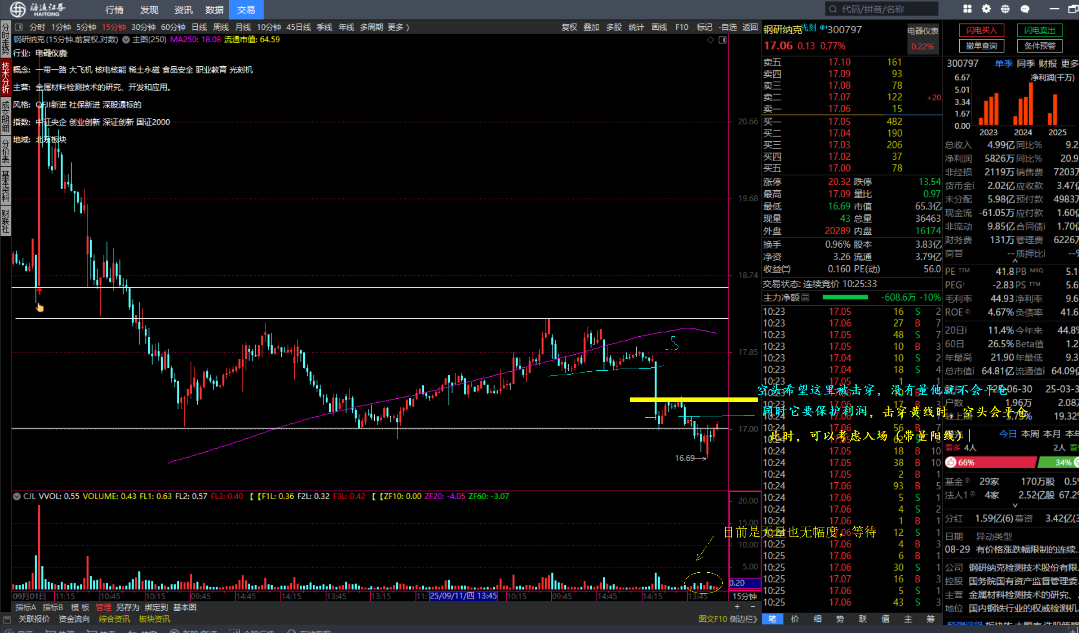Select 单季 financial tab
Viewport: 1079px width, 633px height.
click(1004, 64)
